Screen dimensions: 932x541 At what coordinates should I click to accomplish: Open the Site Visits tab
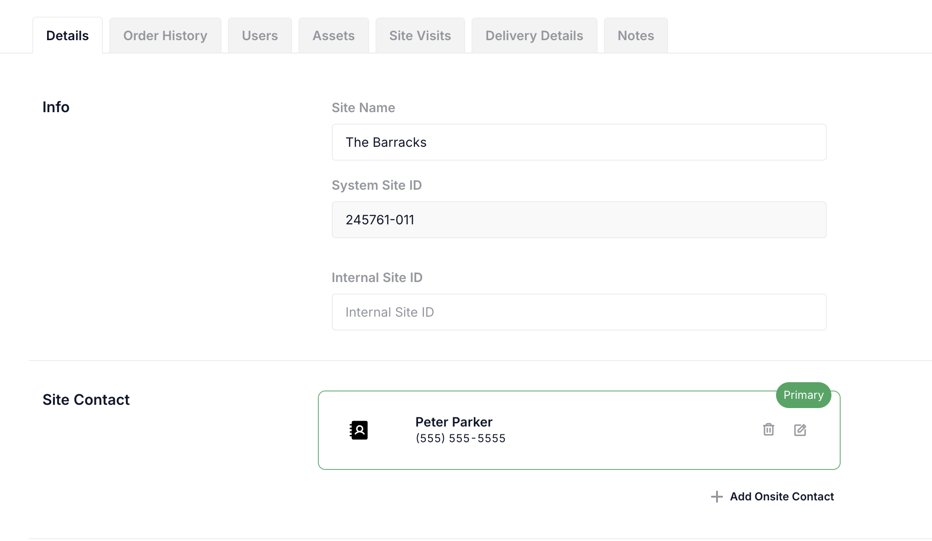point(420,36)
